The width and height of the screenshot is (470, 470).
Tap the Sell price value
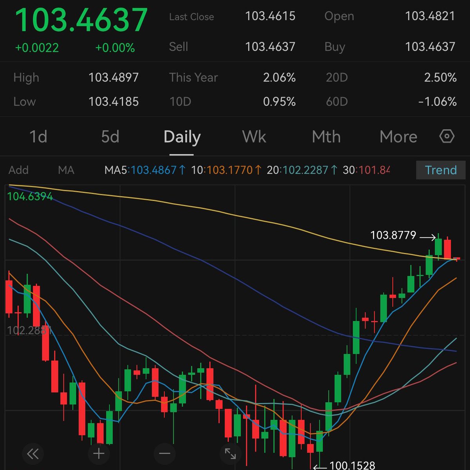tap(270, 47)
